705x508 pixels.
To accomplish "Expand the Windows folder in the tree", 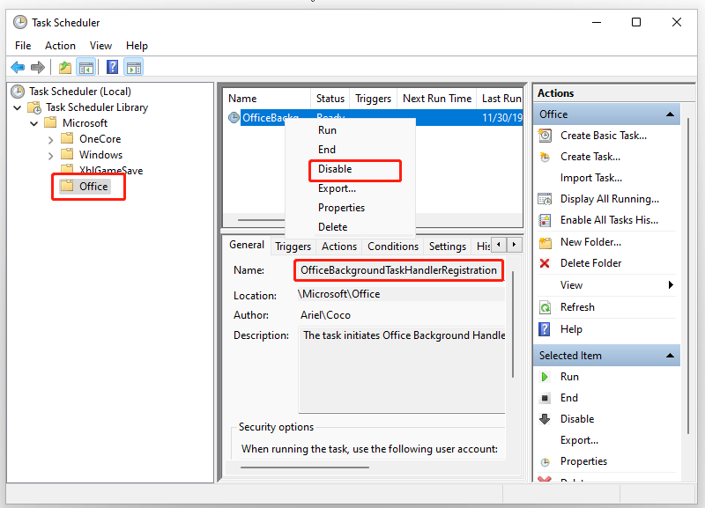I will [x=50, y=155].
